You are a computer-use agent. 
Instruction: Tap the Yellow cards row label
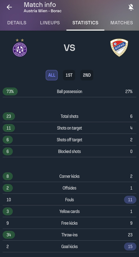69,211
